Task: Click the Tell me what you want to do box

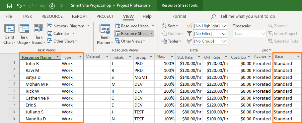Action: pyautogui.click(x=248, y=16)
